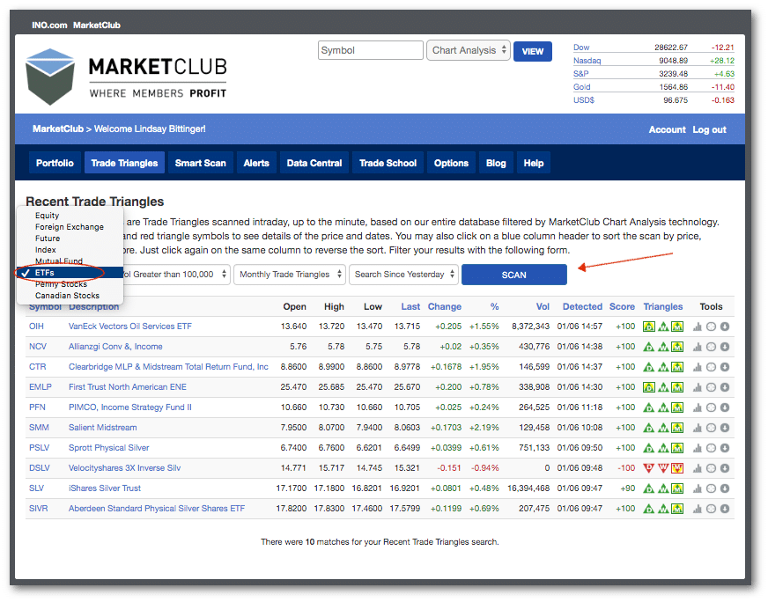
Task: Switch to the Trade Triangles tab
Action: pyautogui.click(x=124, y=163)
